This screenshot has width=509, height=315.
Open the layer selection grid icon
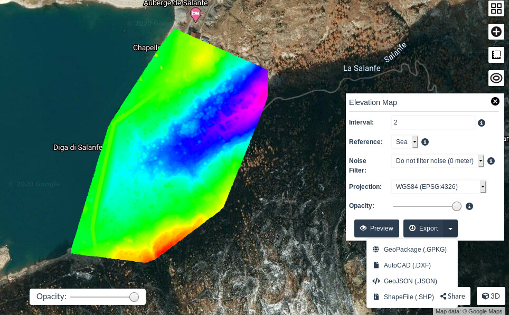[496, 8]
